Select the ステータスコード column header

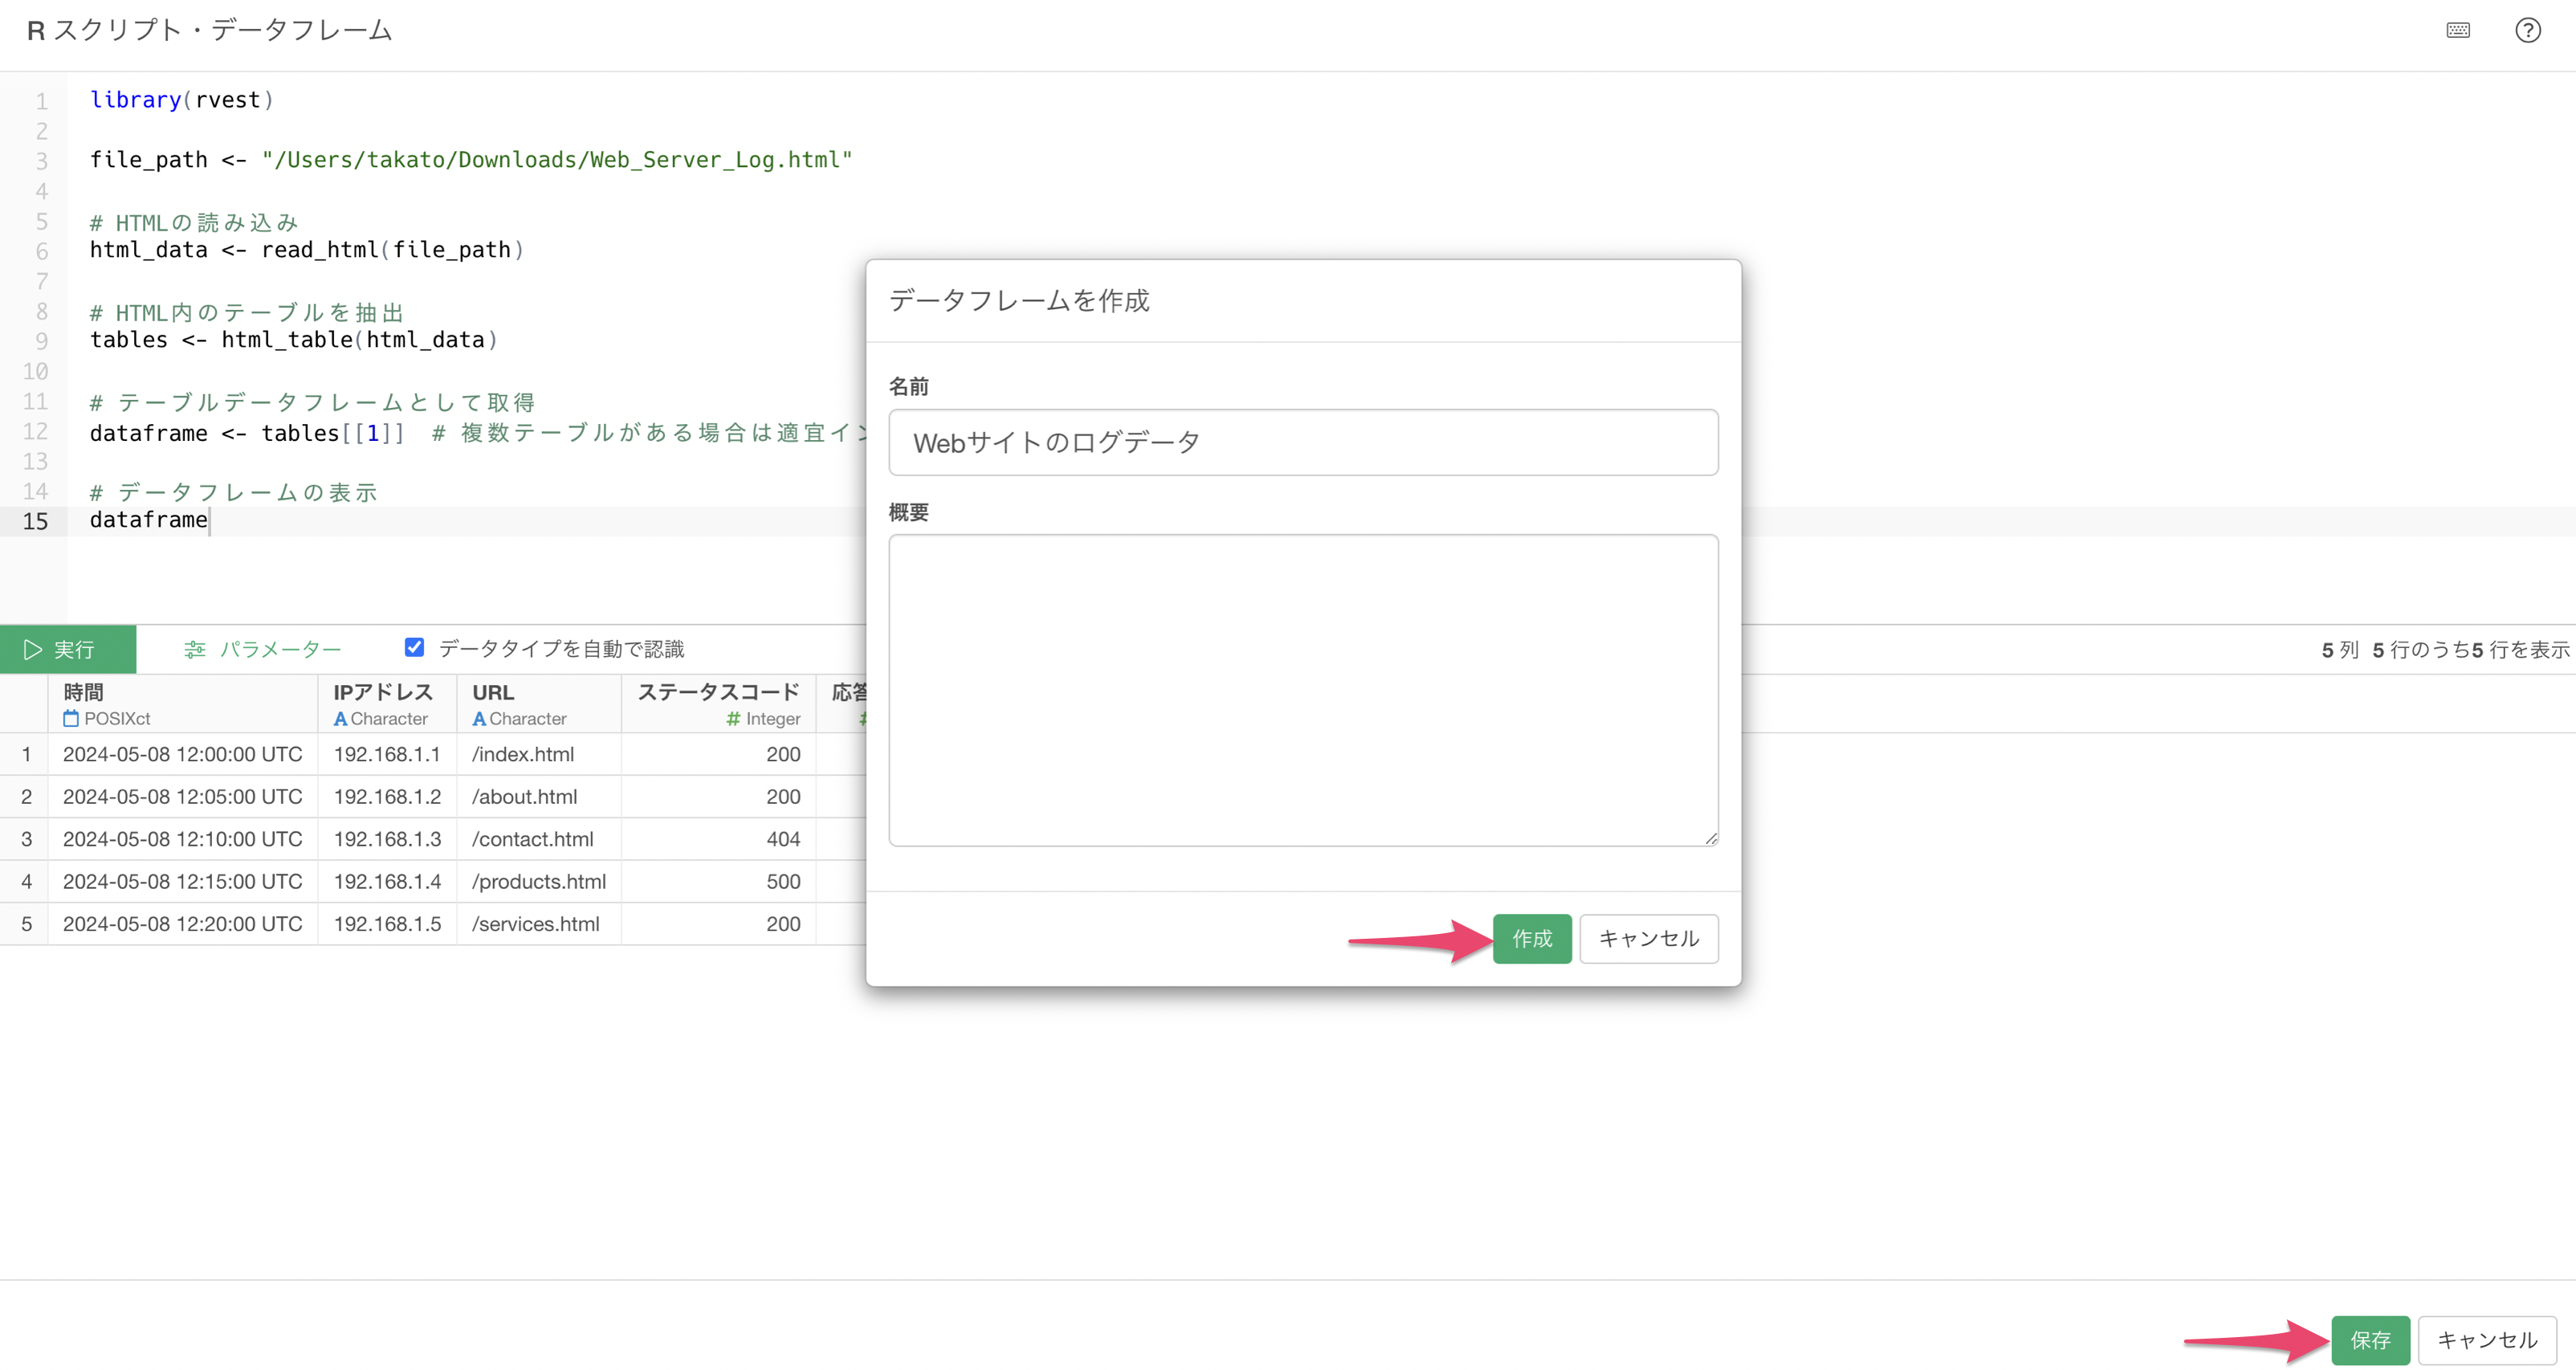click(718, 692)
